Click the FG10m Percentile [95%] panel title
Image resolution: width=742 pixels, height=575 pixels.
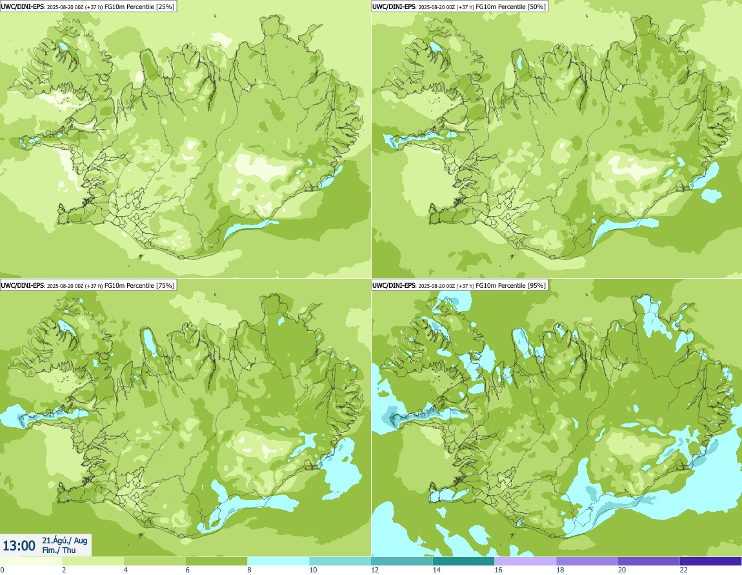459,285
